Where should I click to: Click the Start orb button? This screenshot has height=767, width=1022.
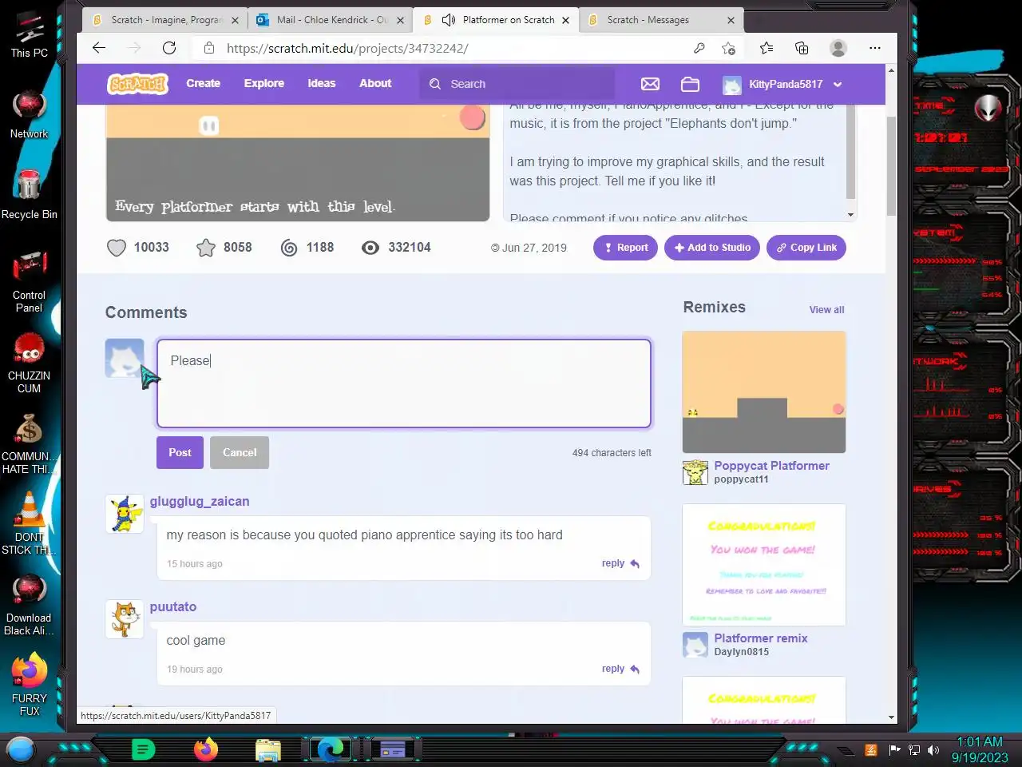[x=21, y=749]
